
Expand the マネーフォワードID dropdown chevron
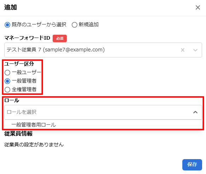tap(195, 50)
